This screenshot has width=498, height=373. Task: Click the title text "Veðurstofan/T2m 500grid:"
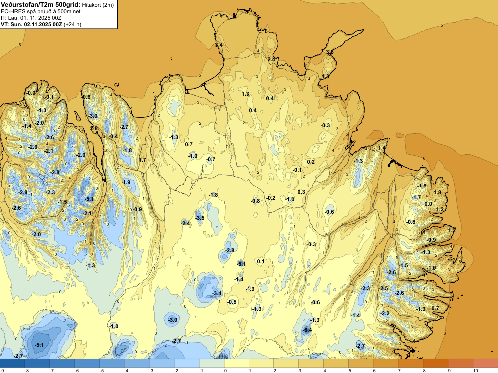(x=41, y=5)
